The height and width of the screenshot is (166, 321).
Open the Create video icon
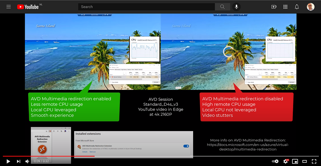coord(274,7)
